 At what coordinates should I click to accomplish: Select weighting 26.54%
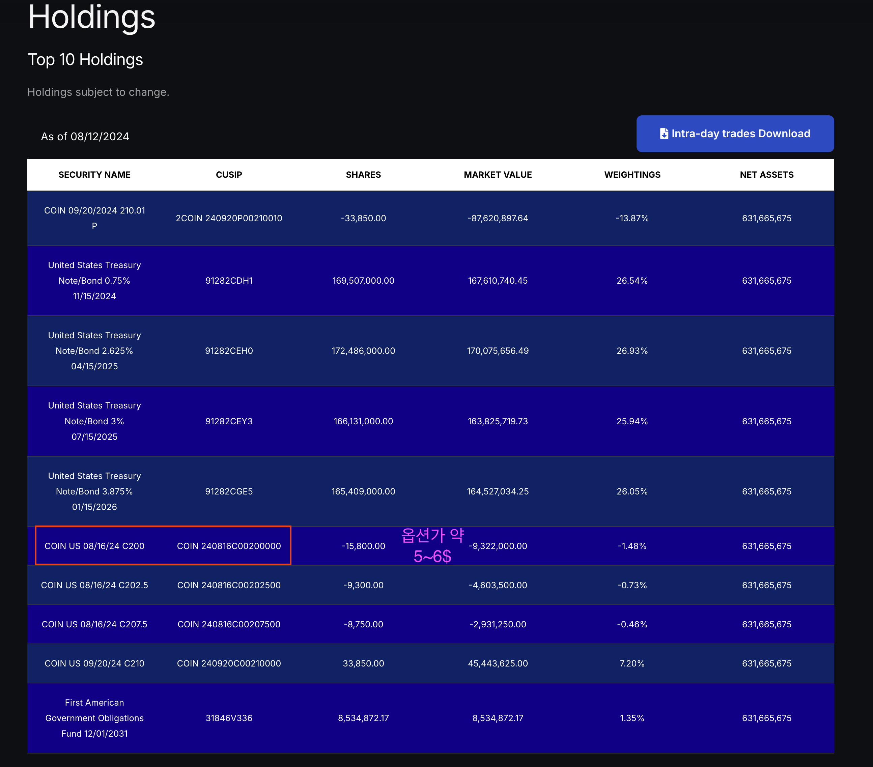pyautogui.click(x=632, y=281)
